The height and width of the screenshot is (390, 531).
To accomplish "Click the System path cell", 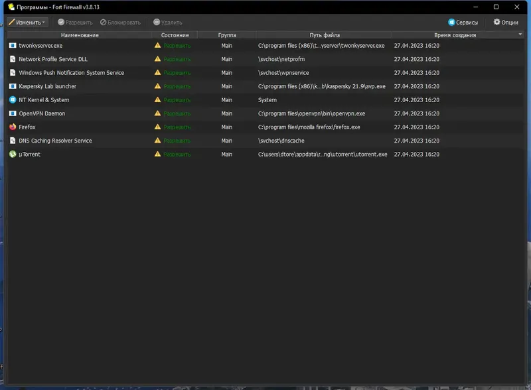I will [x=267, y=100].
